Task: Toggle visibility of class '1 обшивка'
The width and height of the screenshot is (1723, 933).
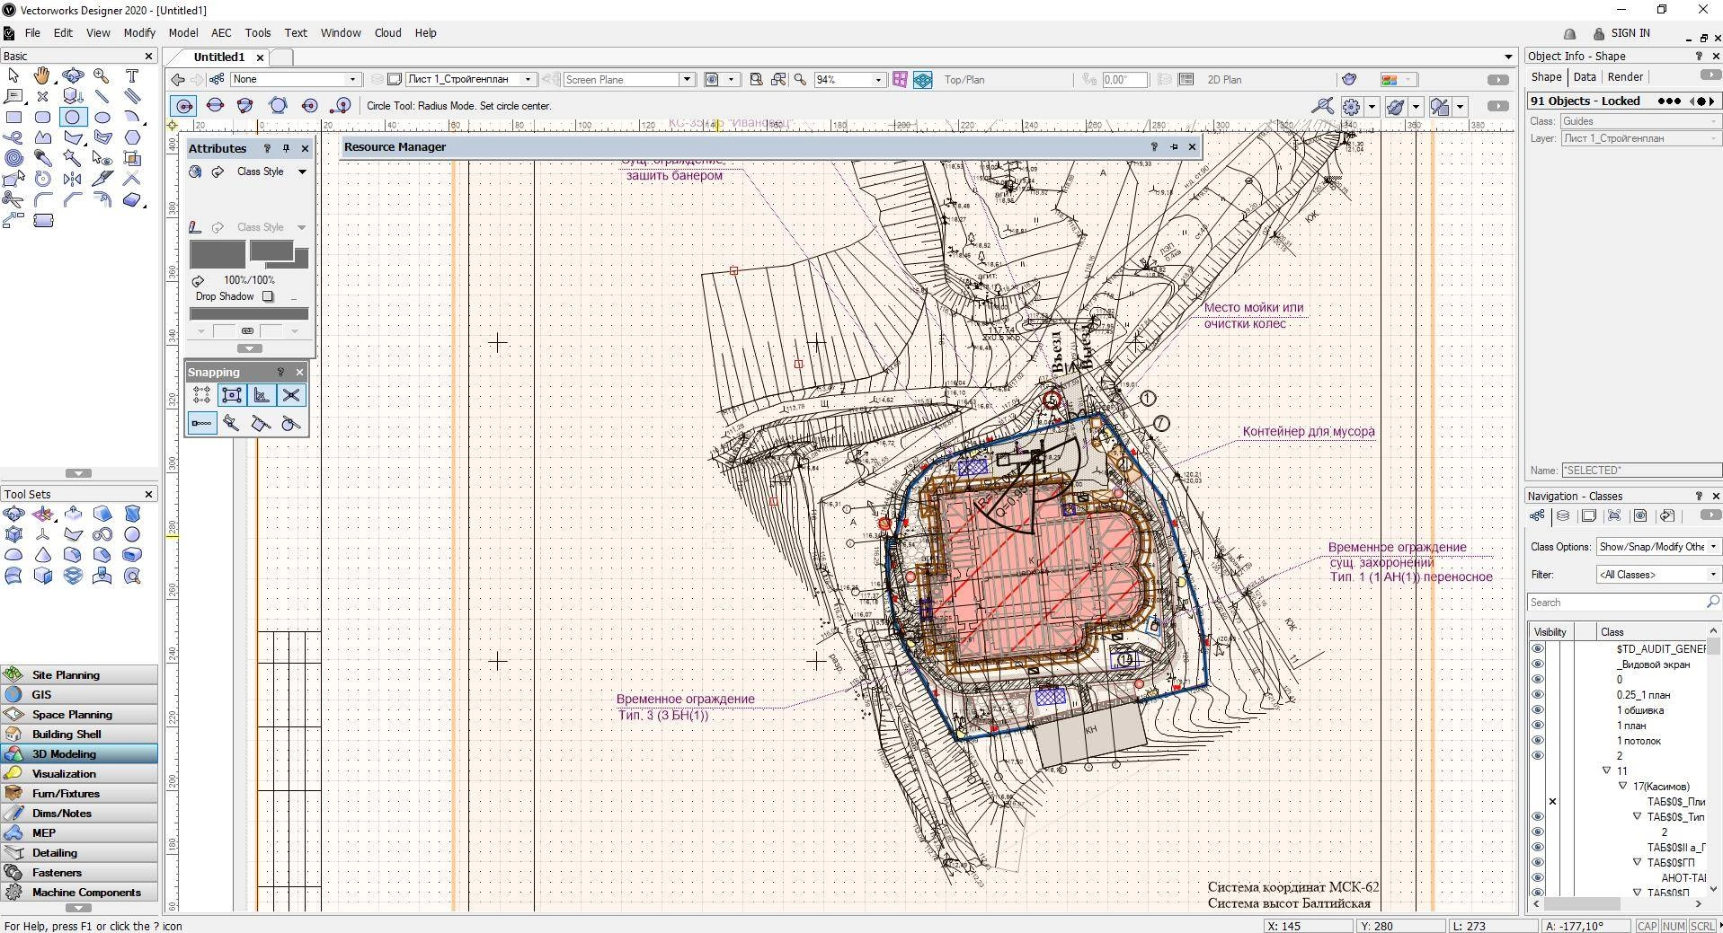Action: point(1537,710)
